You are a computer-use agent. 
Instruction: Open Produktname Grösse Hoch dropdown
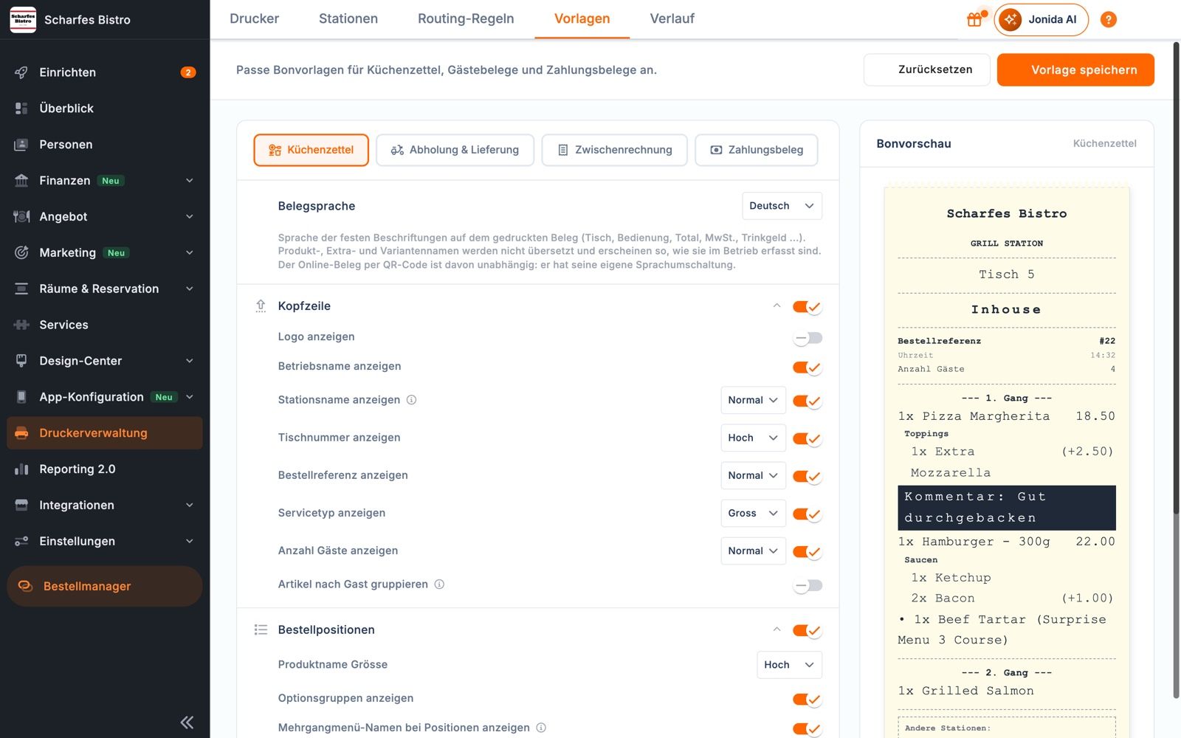click(x=789, y=665)
